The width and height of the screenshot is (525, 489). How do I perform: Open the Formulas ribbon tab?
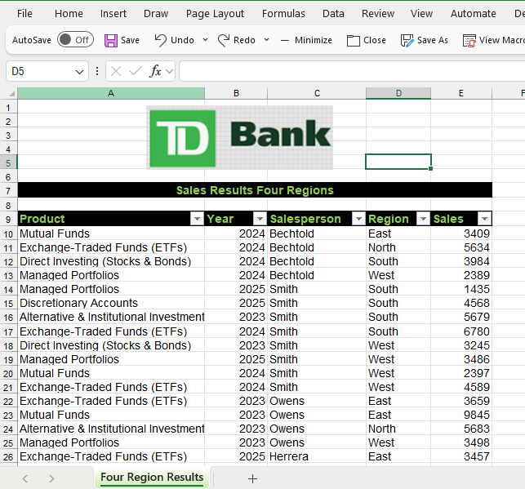pyautogui.click(x=283, y=14)
